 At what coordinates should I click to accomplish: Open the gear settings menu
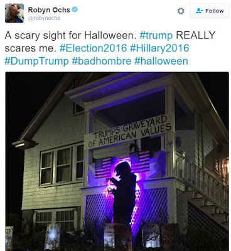point(181,11)
